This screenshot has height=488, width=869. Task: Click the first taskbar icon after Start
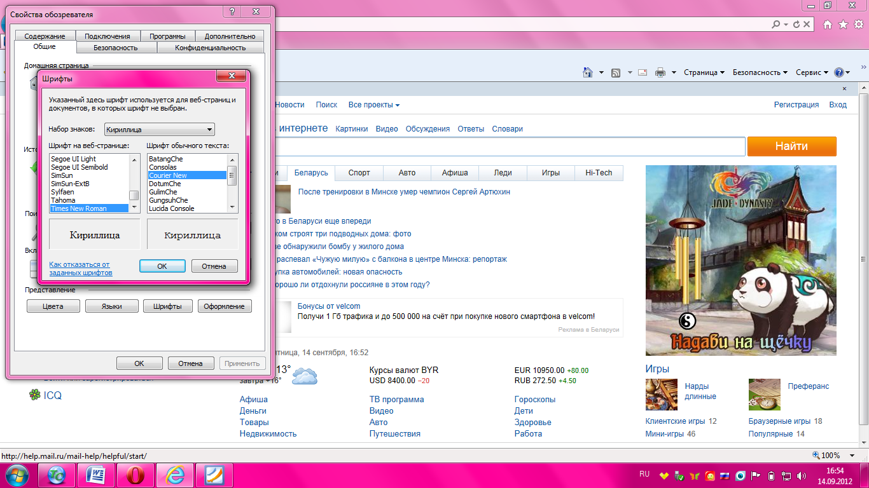(x=57, y=475)
